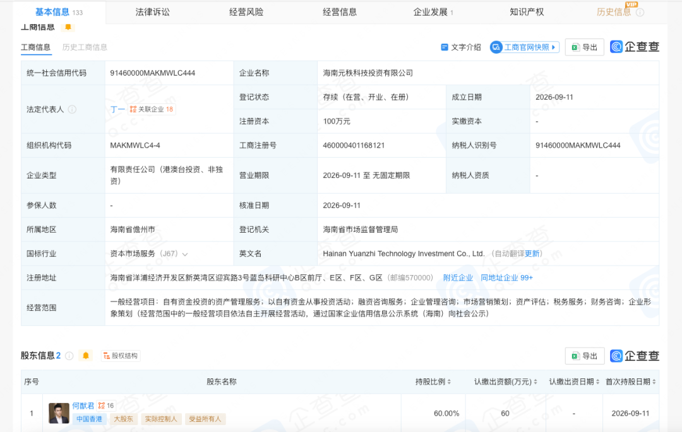Screen dimensions: 682x432
Task: Select the 历史工商信息 sub-tab
Action: (85, 47)
